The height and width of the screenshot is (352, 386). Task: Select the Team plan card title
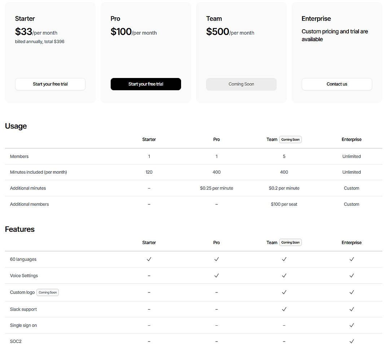(x=214, y=18)
